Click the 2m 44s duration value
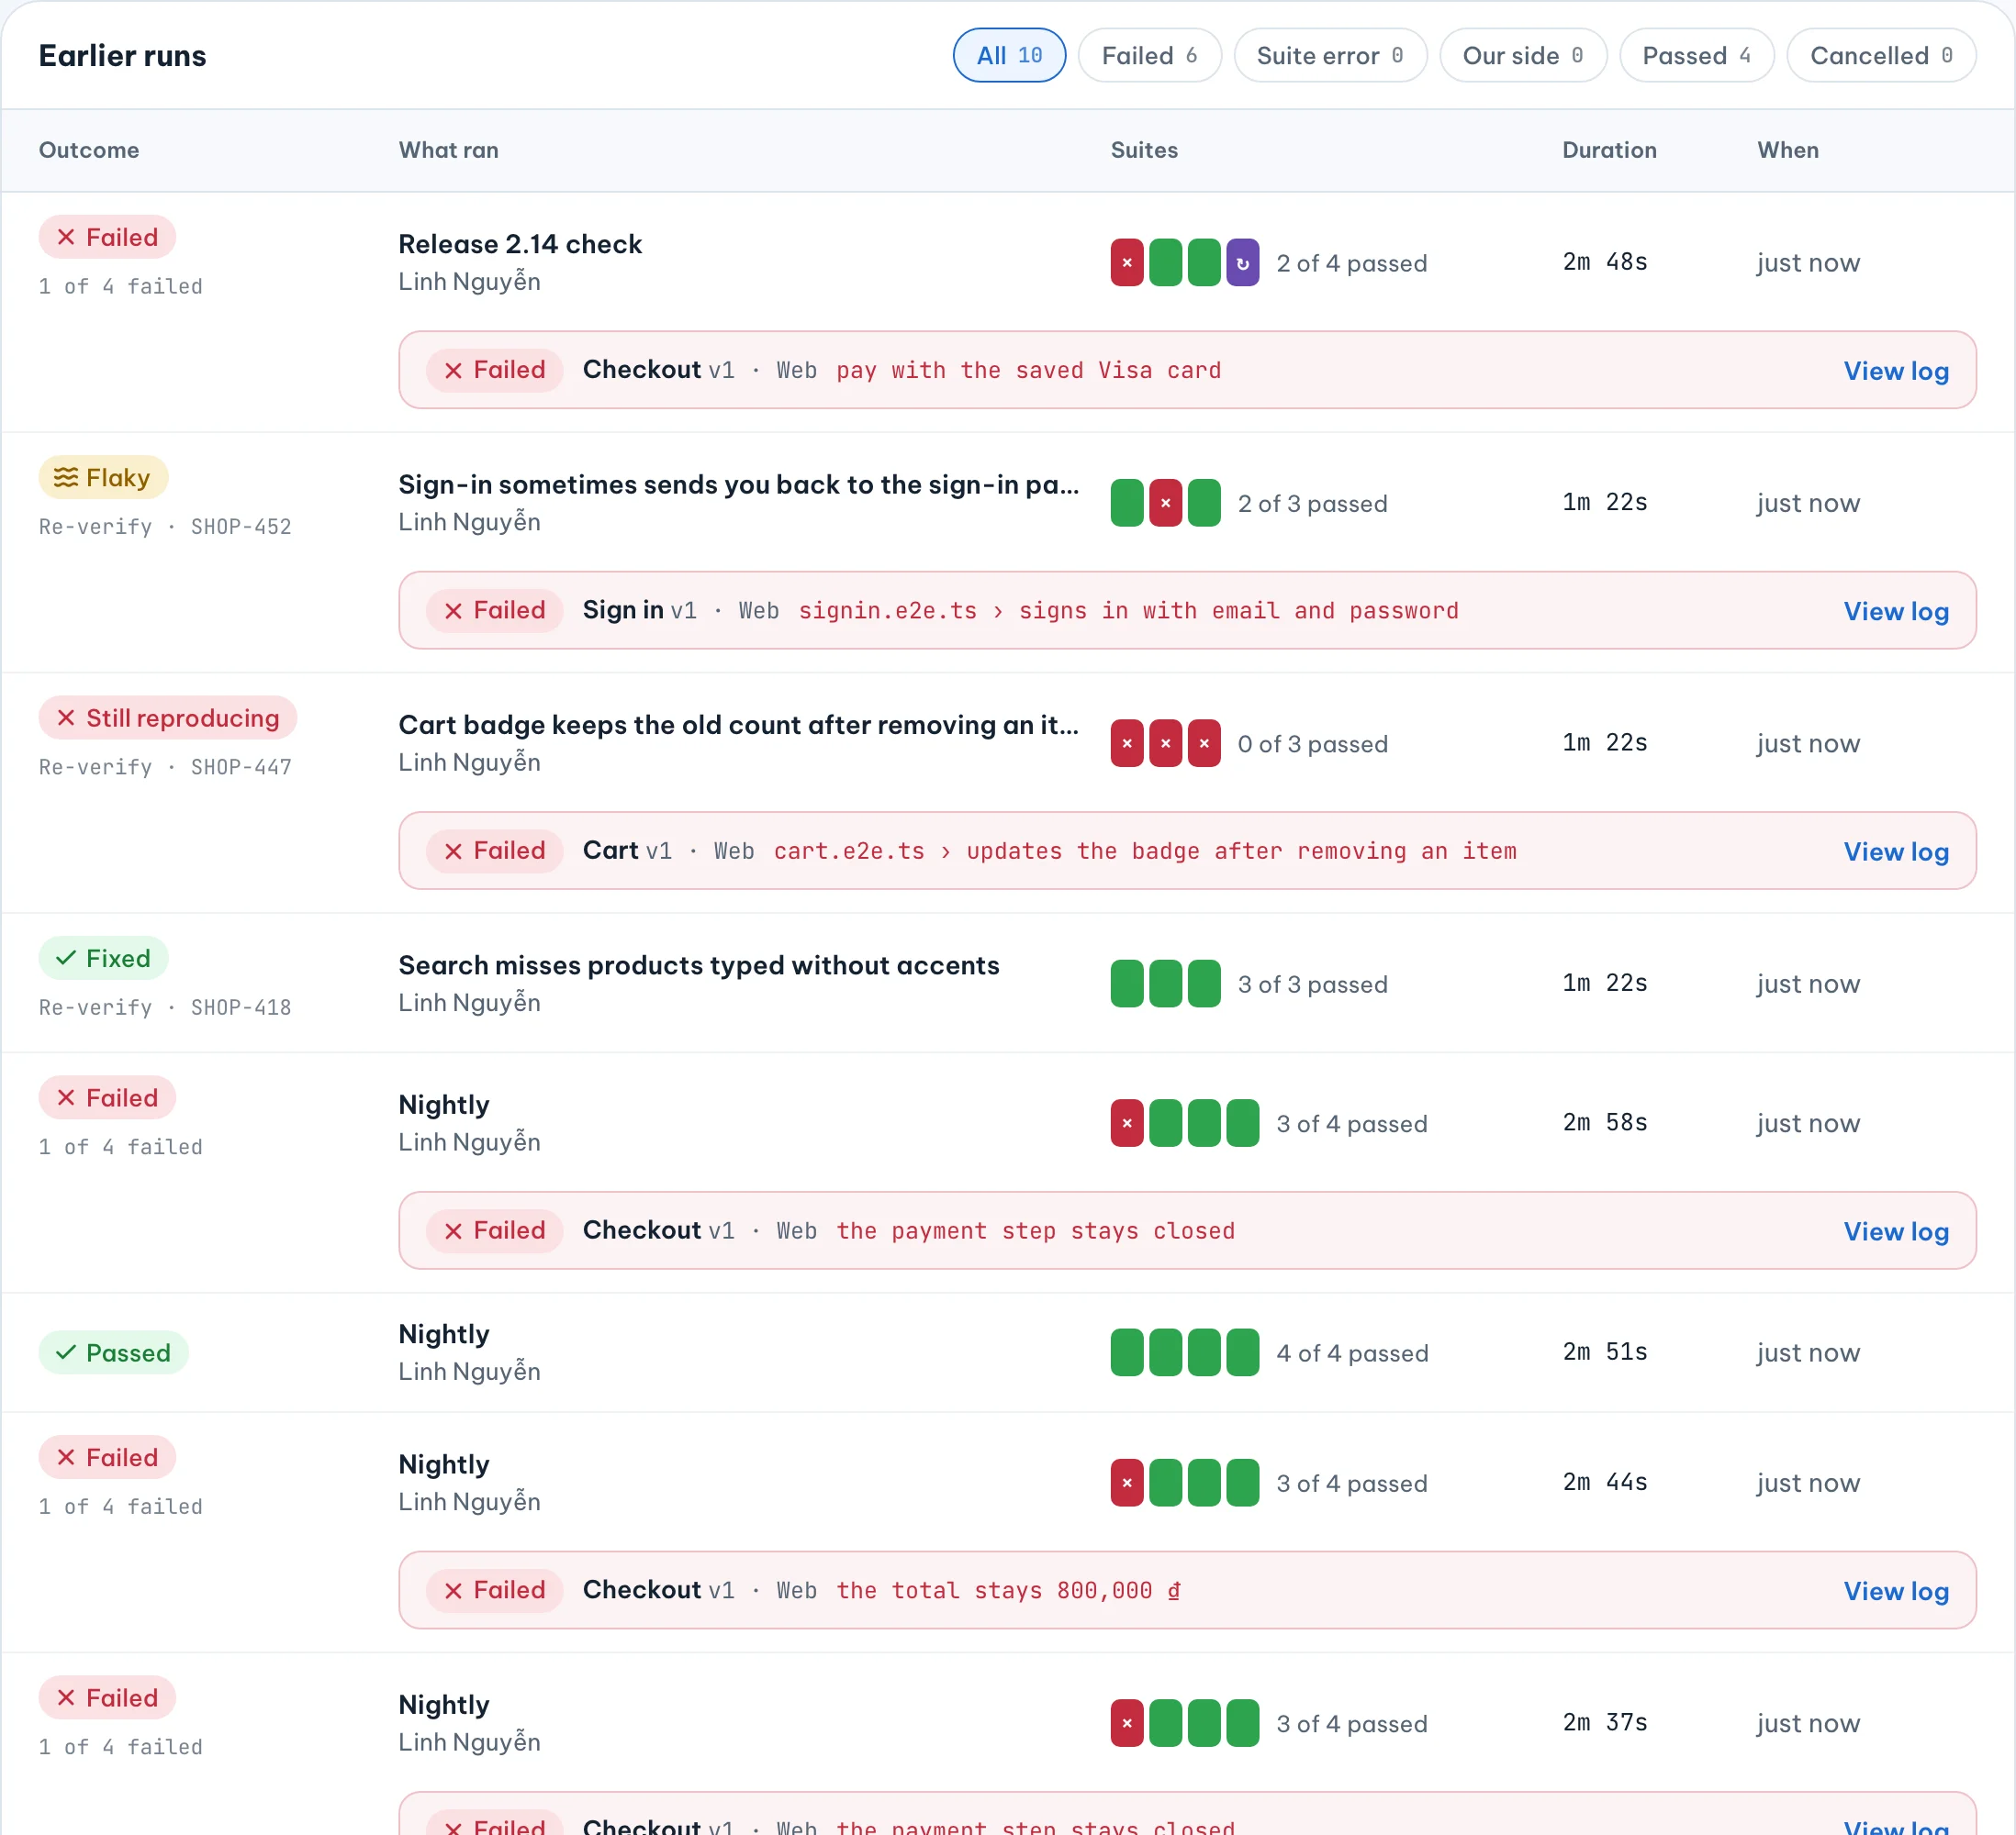The width and height of the screenshot is (2016, 1835). (x=1605, y=1482)
